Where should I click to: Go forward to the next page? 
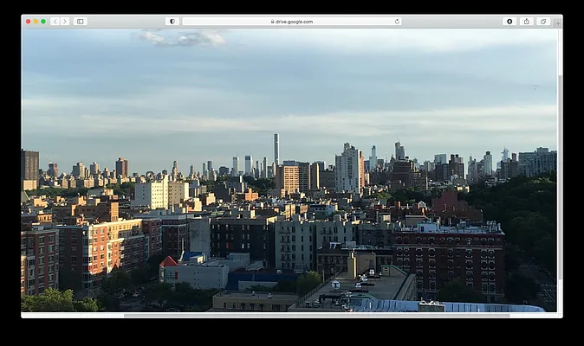[x=64, y=22]
